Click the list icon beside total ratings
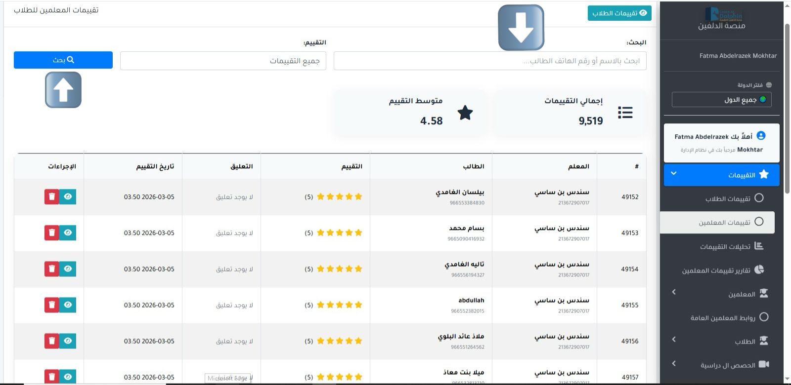 (625, 113)
